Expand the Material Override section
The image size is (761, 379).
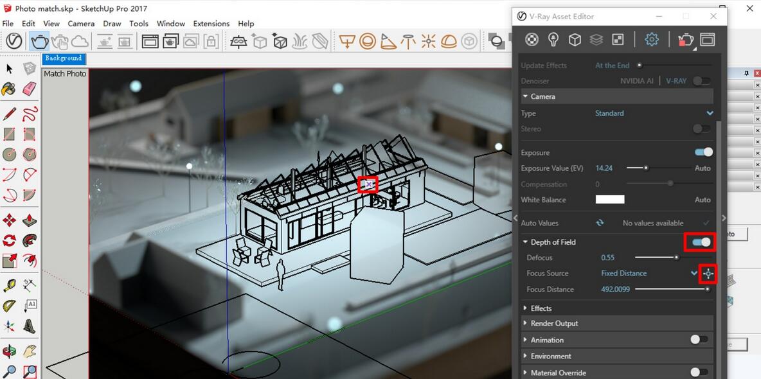[526, 373]
